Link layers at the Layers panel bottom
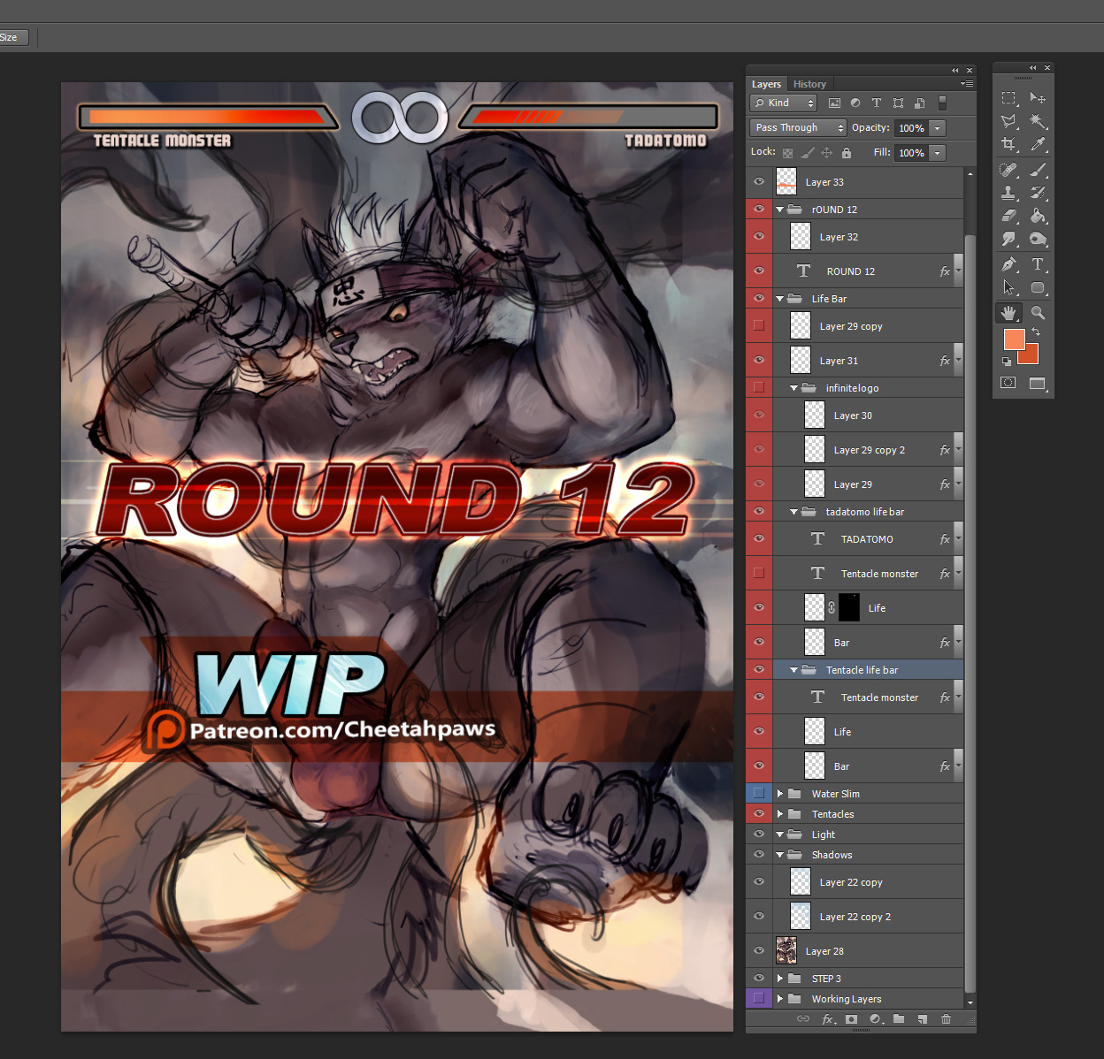Image resolution: width=1104 pixels, height=1059 pixels. tap(803, 1019)
